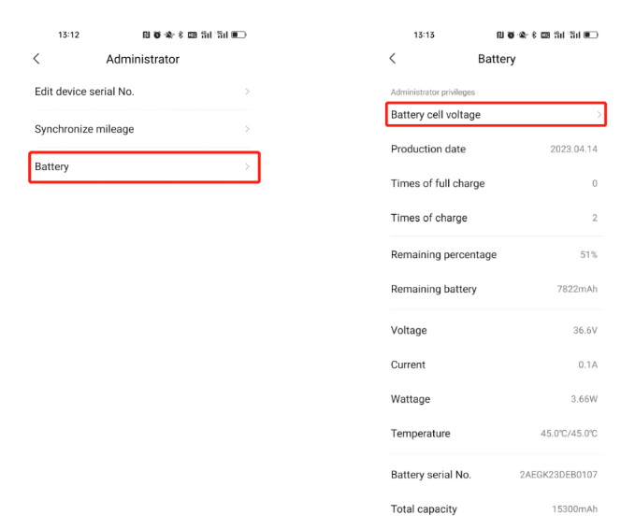Expand the Edit device serial No. chevron
The image size is (635, 529).
click(x=247, y=92)
